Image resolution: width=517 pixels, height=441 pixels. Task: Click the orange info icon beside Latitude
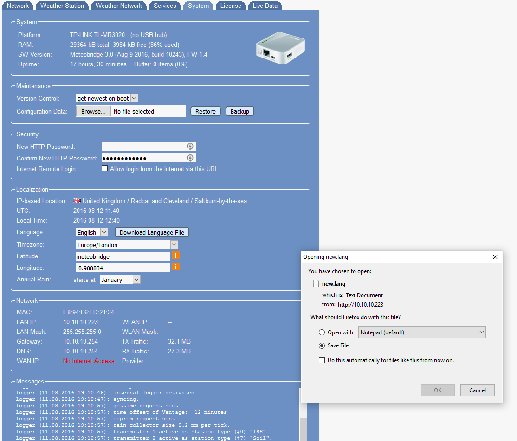[x=176, y=256]
